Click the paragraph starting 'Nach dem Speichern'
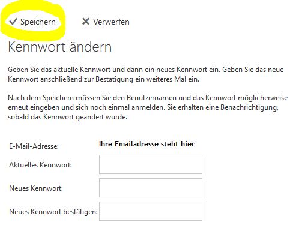This screenshot has height=243, width=293. pos(148,107)
